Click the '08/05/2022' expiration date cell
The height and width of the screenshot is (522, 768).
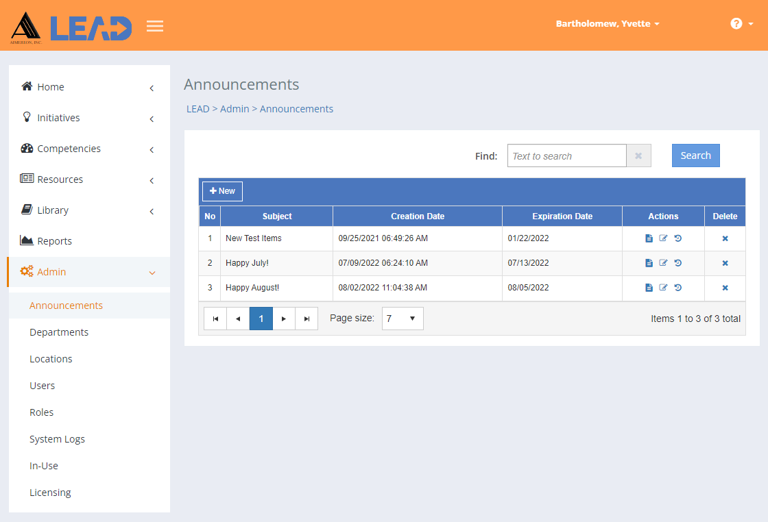click(562, 288)
